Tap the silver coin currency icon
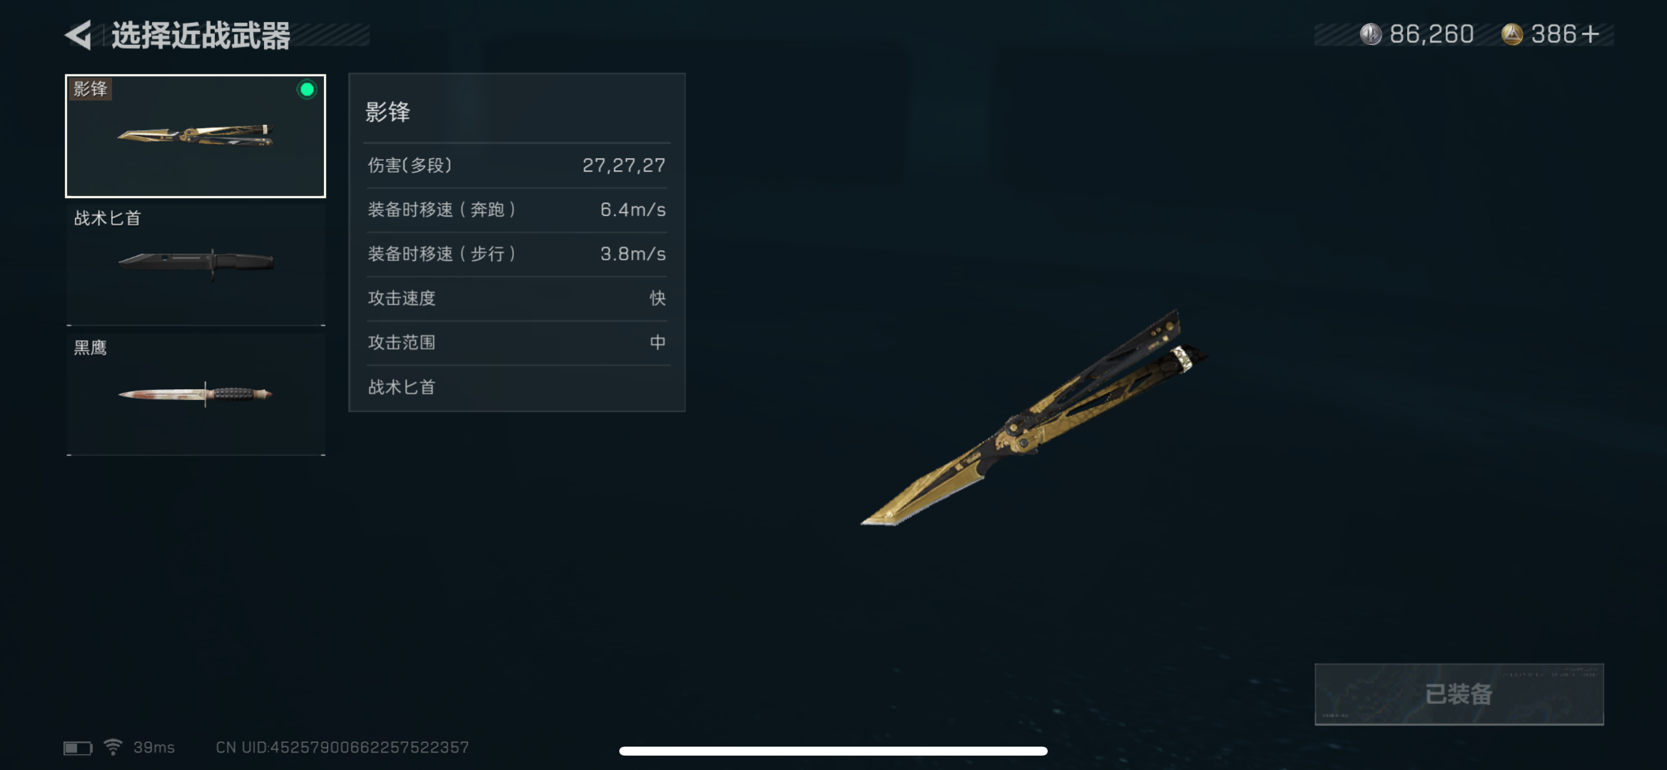Screen dimensions: 1667x770 click(x=1370, y=34)
